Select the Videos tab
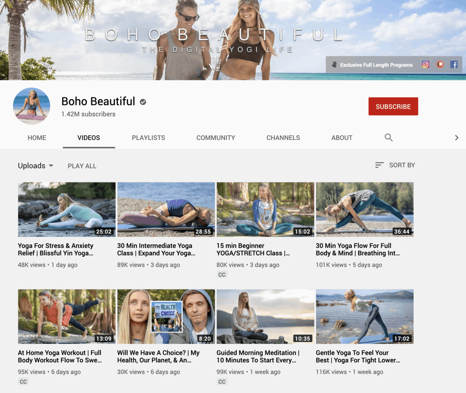466x393 pixels. 89,138
